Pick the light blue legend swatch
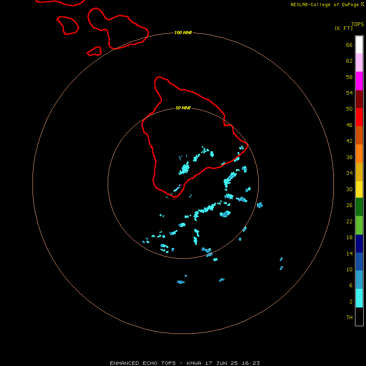This screenshot has height=366, width=366. pyautogui.click(x=359, y=280)
